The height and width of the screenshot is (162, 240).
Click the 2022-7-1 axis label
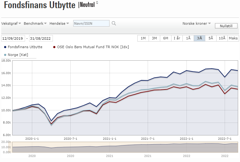click(x=225, y=139)
